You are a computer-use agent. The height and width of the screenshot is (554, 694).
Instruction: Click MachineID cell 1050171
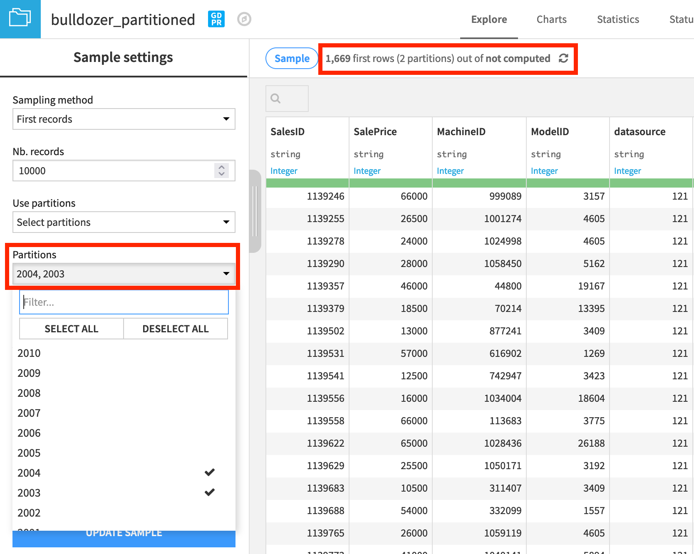pyautogui.click(x=479, y=466)
